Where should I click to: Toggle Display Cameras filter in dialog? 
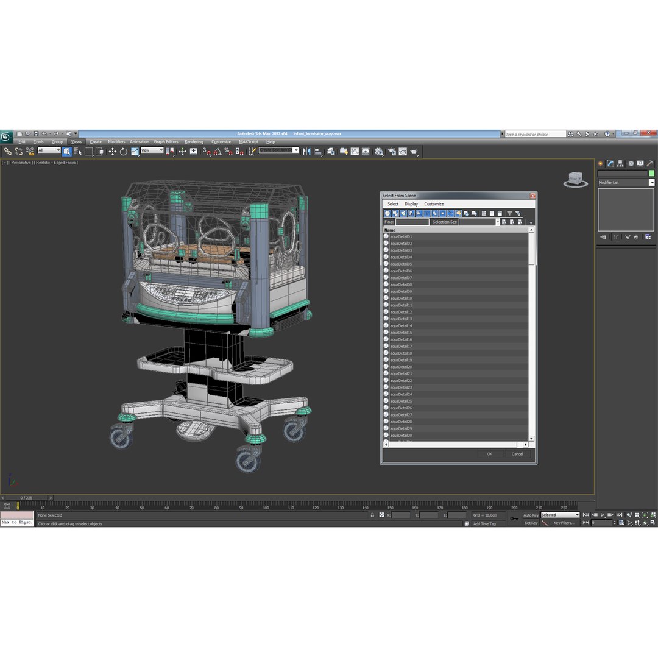[411, 213]
